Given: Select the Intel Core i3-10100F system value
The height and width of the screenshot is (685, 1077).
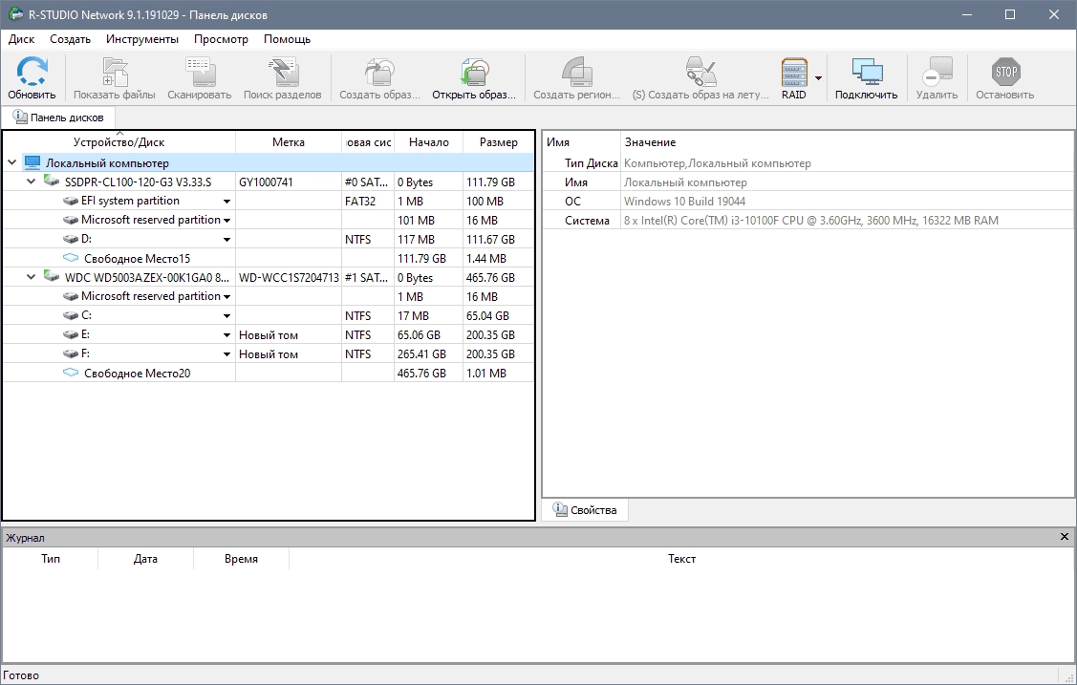Looking at the screenshot, I should [x=811, y=221].
